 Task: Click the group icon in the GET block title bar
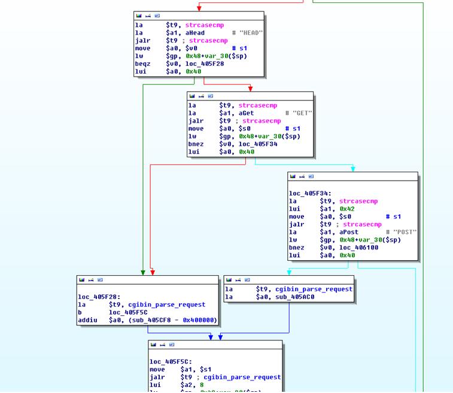click(x=211, y=96)
